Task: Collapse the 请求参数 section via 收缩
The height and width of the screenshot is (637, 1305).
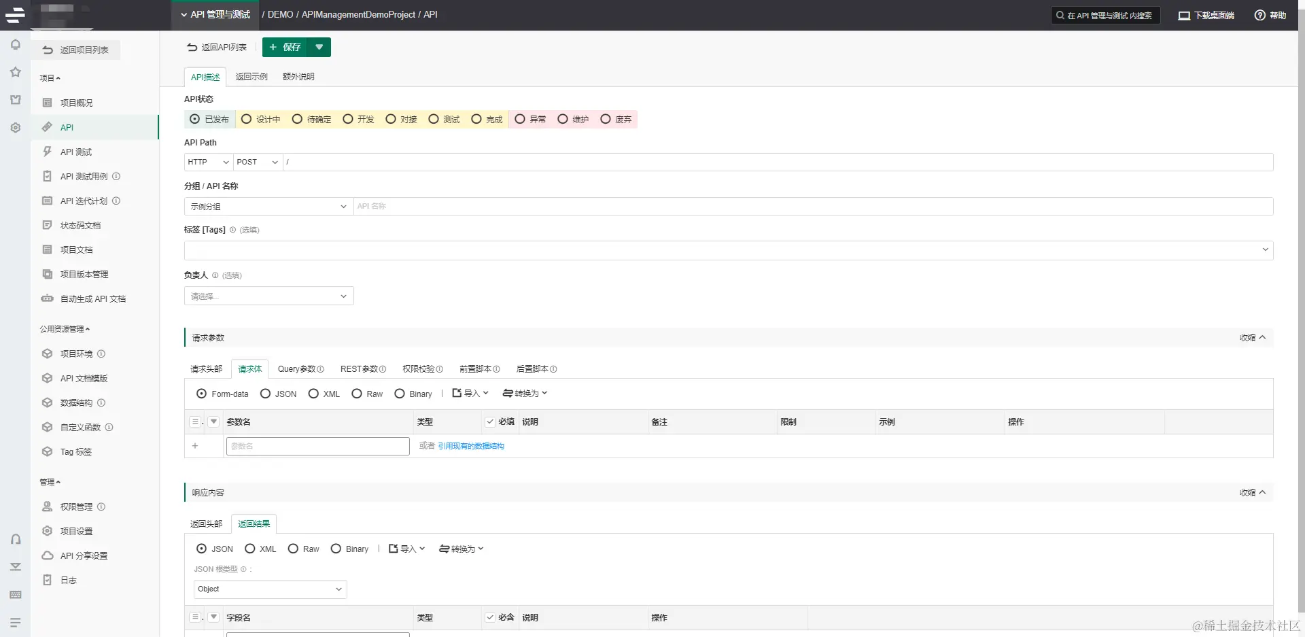Action: (x=1252, y=337)
